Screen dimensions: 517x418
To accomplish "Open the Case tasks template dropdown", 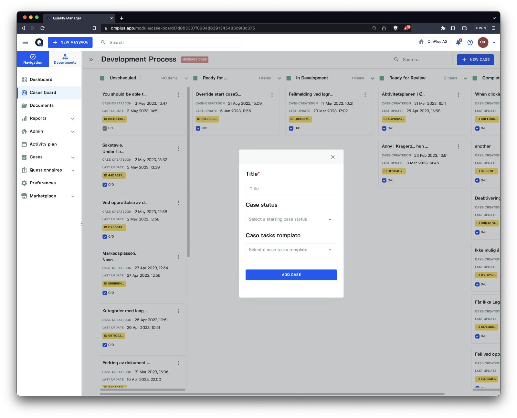I will 291,250.
